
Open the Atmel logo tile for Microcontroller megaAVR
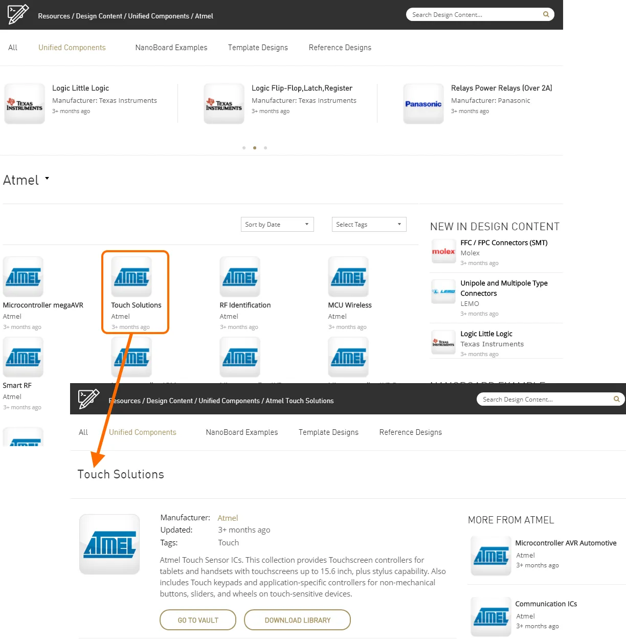coord(23,277)
